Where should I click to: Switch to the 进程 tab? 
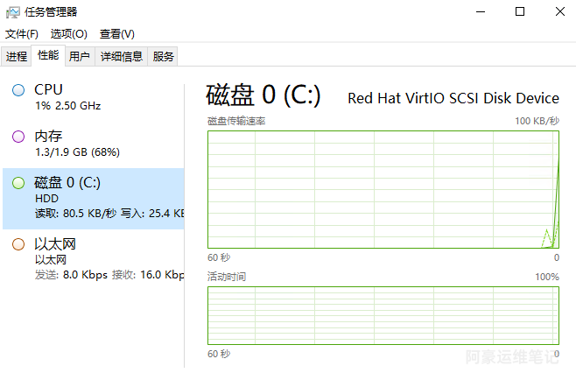(x=17, y=56)
